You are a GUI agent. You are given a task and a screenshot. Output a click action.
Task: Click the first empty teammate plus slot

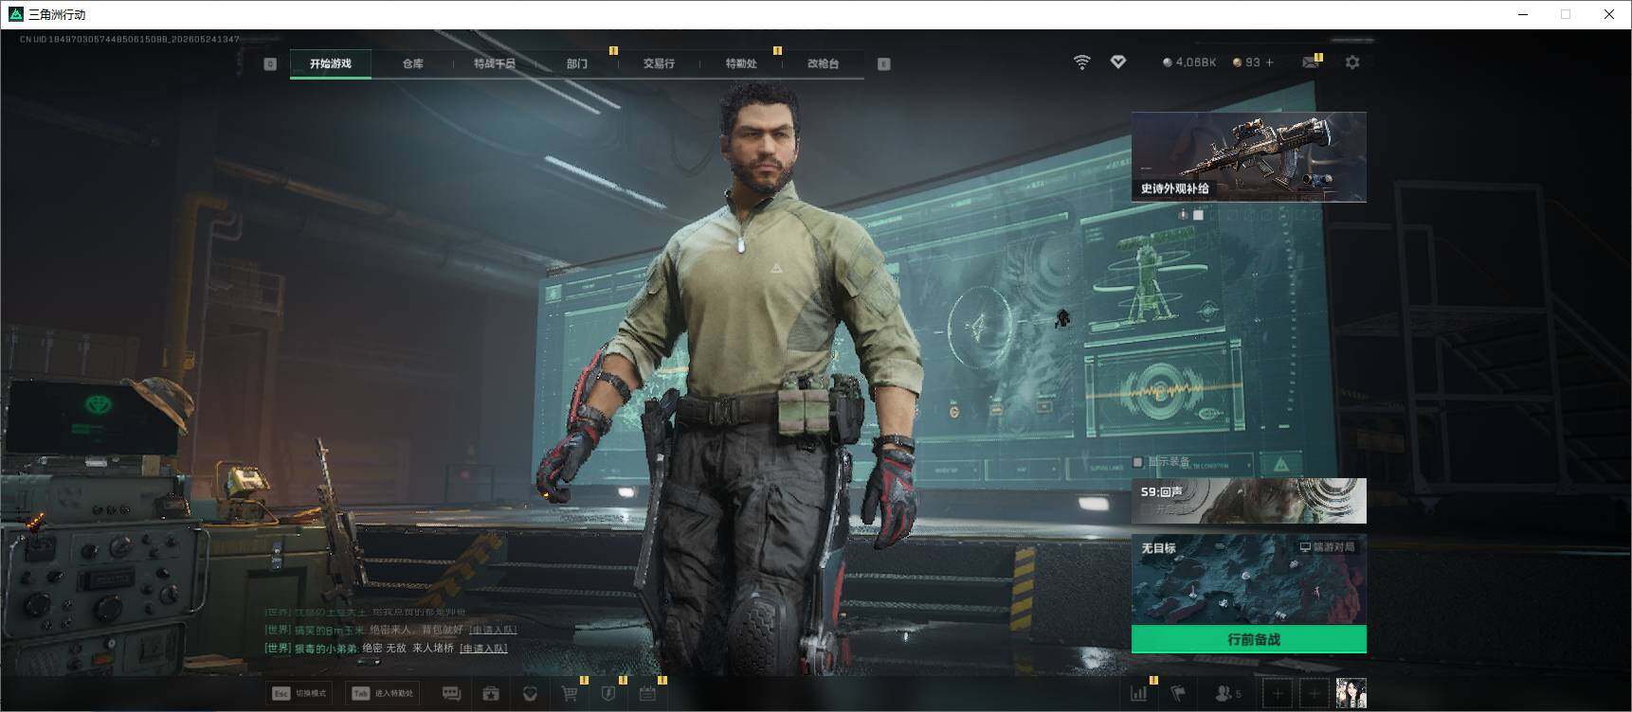point(1278,694)
